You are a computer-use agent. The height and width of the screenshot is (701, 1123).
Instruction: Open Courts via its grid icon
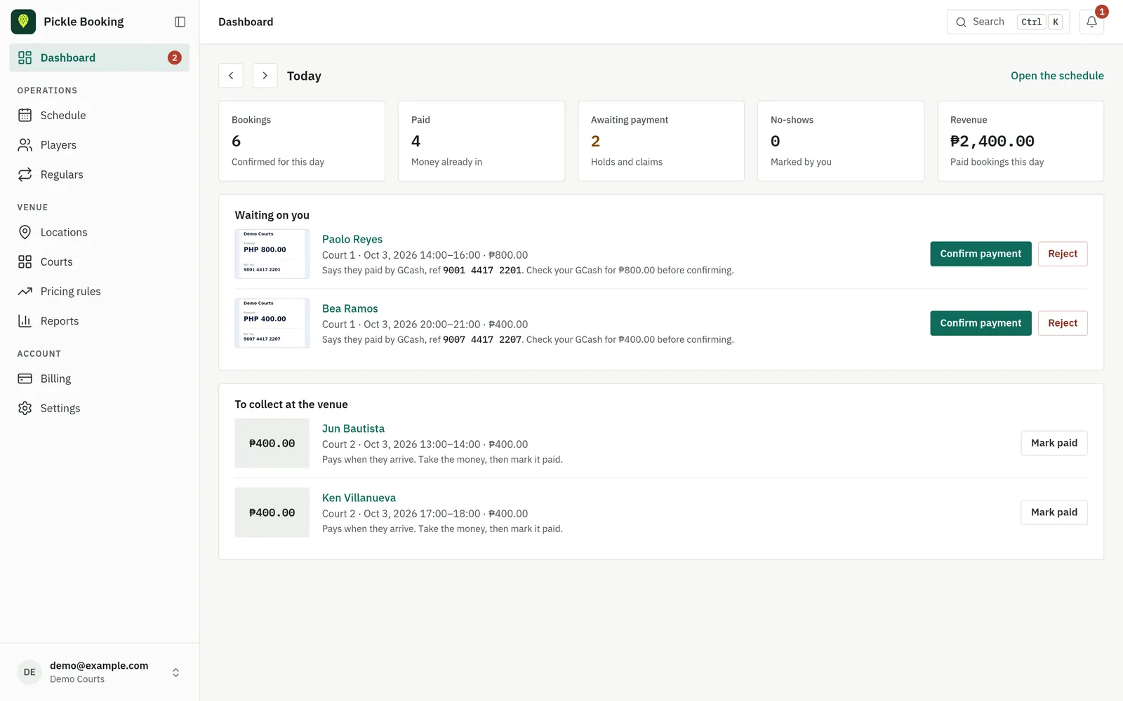tap(25, 261)
